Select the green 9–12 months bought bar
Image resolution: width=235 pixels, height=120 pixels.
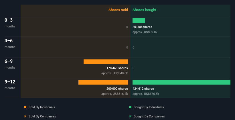pyautogui.click(x=181, y=82)
